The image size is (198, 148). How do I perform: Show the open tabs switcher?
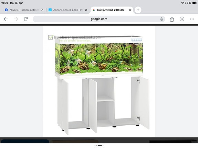(182, 19)
